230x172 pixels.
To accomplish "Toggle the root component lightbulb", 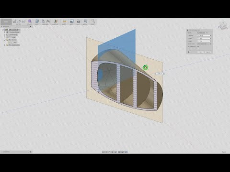I will (6, 30).
